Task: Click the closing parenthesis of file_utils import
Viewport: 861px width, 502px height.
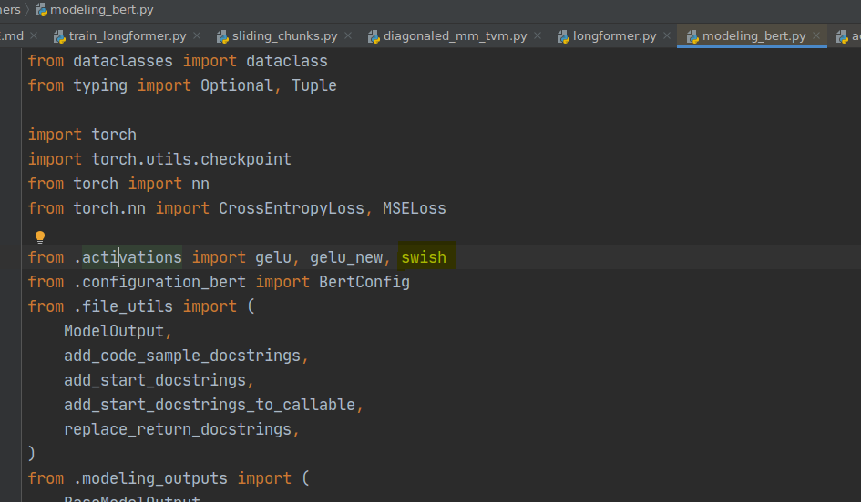Action: pos(31,453)
